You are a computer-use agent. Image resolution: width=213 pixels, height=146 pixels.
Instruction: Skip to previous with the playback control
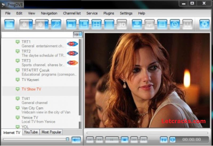[x=90, y=140]
